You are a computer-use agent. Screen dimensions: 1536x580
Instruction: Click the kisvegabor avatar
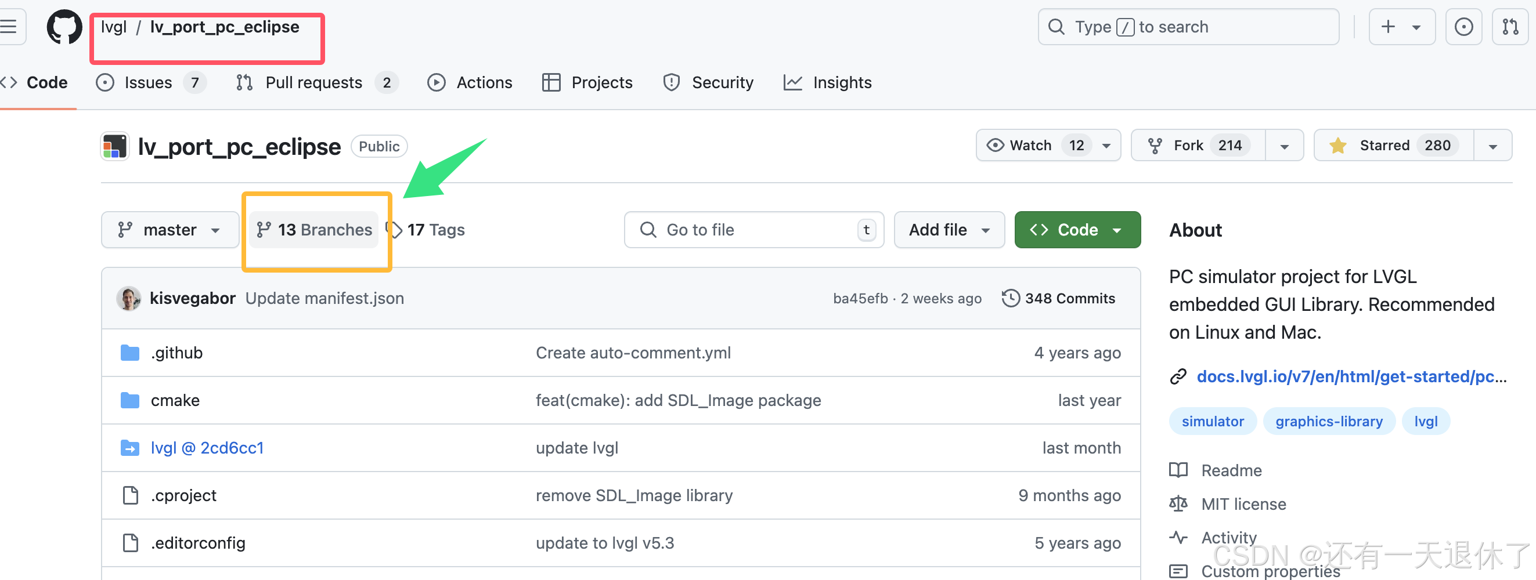(x=128, y=298)
